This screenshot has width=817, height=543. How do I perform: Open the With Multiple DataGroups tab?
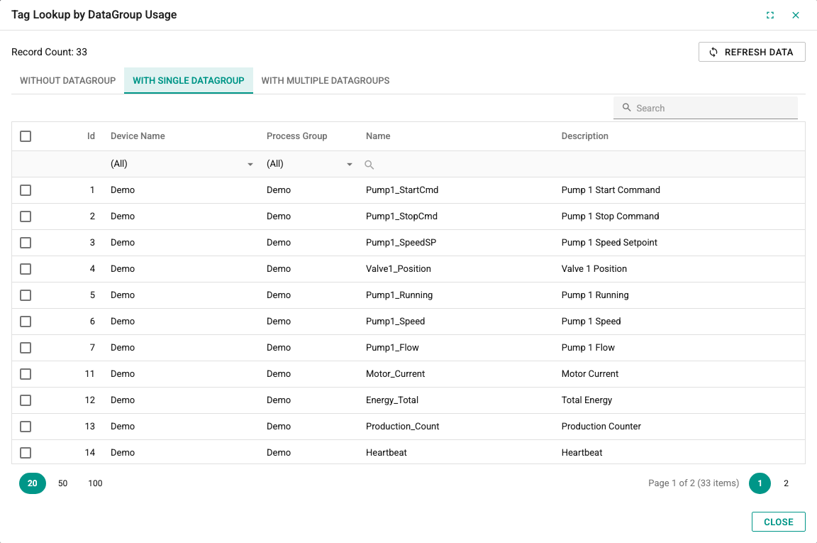point(325,80)
